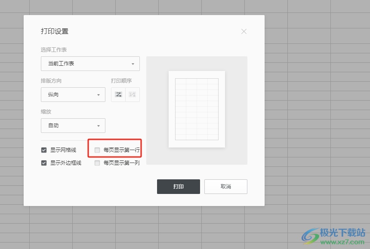The width and height of the screenshot is (370, 249).
Task: Click the 选择工作表 label
Action: pos(54,50)
